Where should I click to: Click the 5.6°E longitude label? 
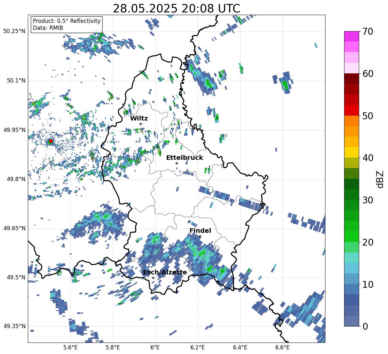click(x=70, y=347)
